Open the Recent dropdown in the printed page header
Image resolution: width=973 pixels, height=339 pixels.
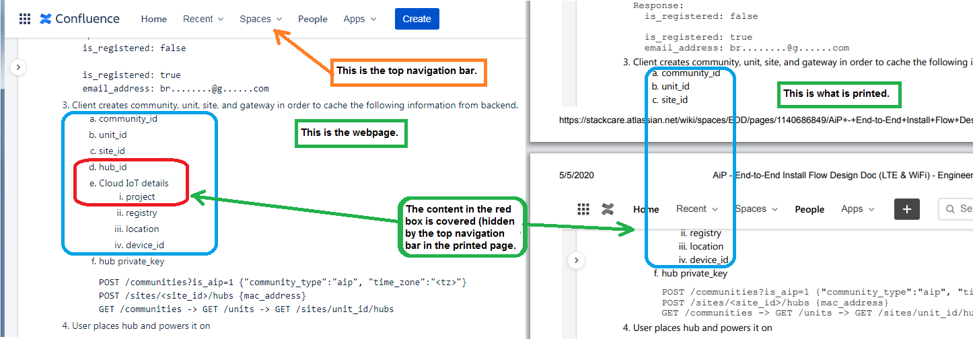pyautogui.click(x=697, y=209)
